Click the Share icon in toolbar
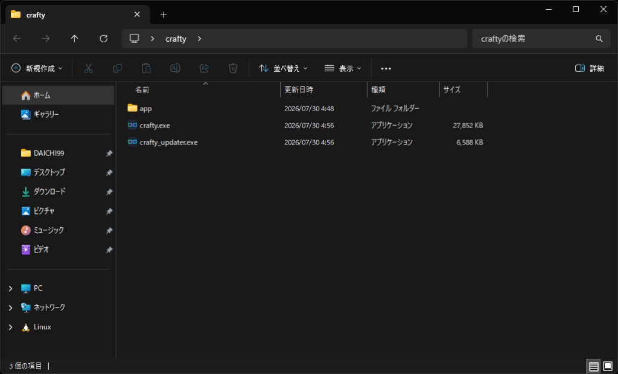This screenshot has height=374, width=618. point(204,68)
